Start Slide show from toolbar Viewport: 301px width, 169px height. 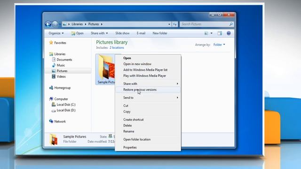[x=122, y=33]
